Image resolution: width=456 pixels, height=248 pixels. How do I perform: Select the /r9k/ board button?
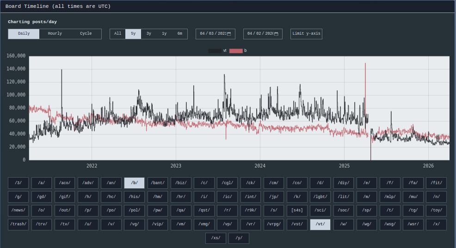(251, 211)
